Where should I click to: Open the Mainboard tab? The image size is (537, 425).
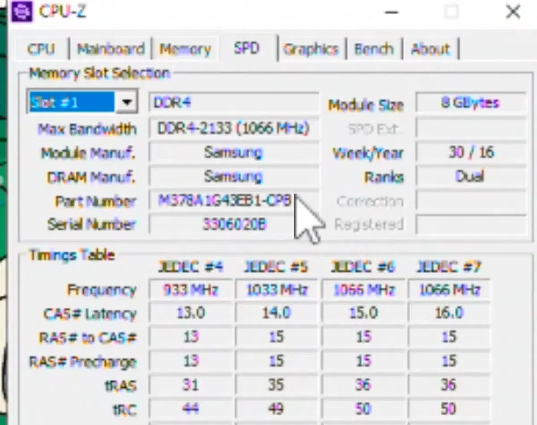(x=111, y=49)
